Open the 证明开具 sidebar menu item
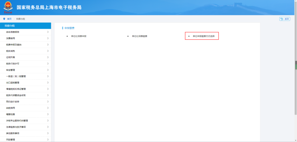The height and width of the screenshot is (142, 297). point(10,57)
